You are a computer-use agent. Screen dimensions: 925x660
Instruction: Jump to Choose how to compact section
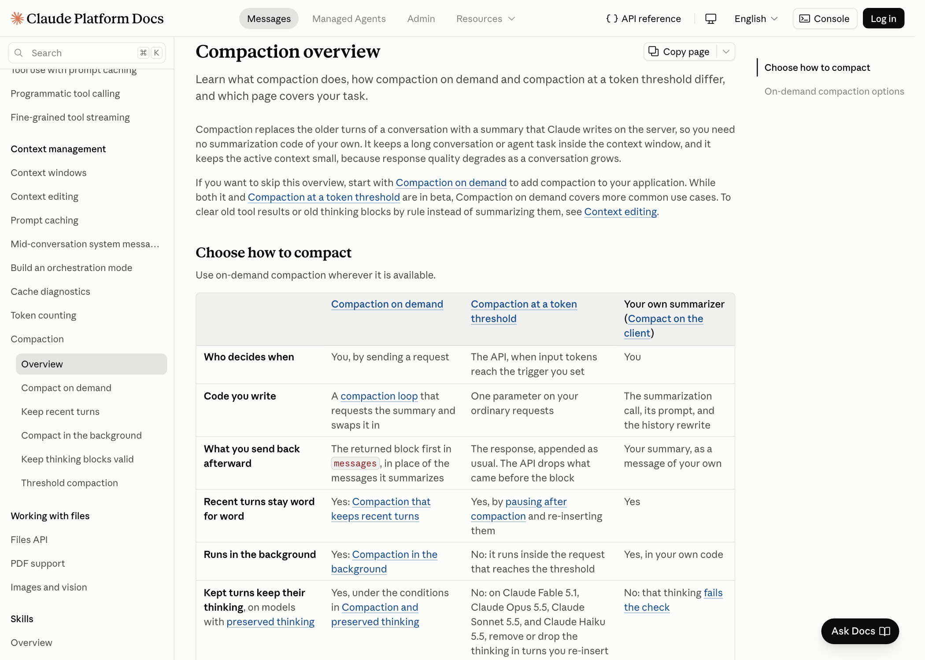pyautogui.click(x=817, y=67)
